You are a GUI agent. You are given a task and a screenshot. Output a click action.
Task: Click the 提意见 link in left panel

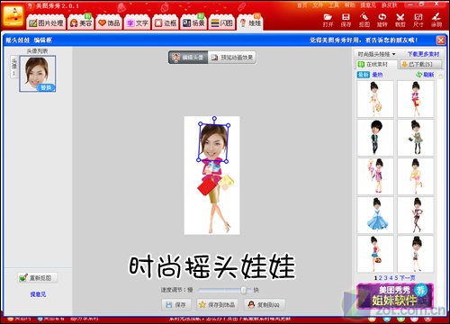coord(38,294)
